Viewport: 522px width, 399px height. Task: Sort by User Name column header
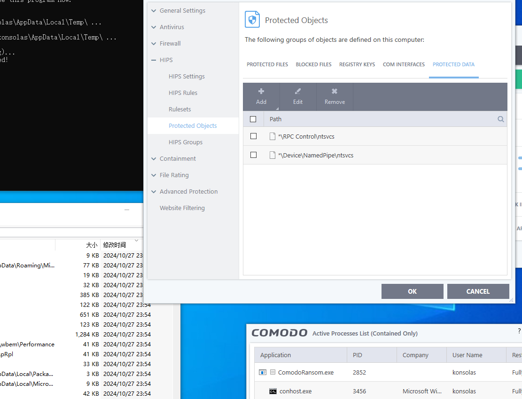point(476,355)
